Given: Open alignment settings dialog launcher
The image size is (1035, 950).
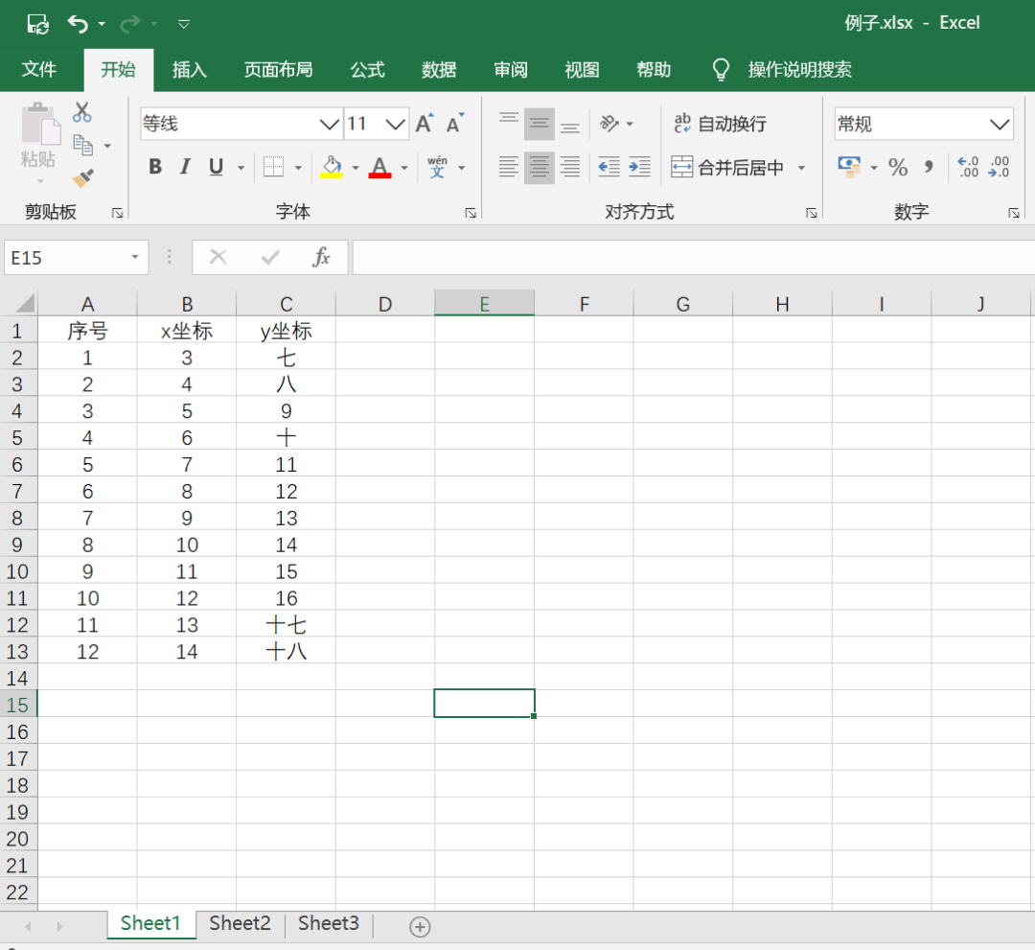Looking at the screenshot, I should pyautogui.click(x=812, y=213).
